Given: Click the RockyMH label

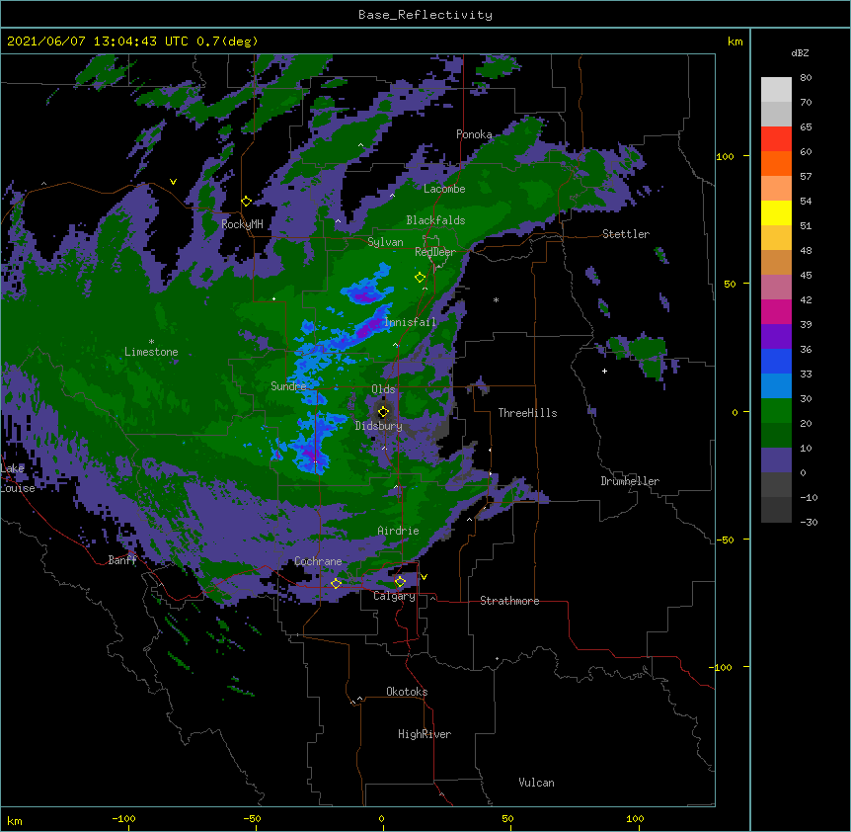Looking at the screenshot, I should [x=242, y=223].
